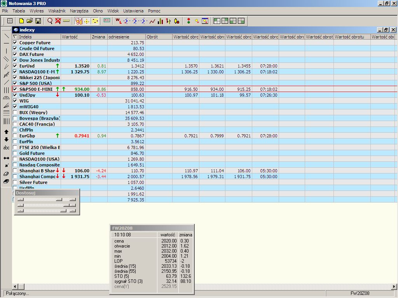Adjust the top slider in Dostosuj panel
This screenshot has height=298, width=398.
[x=59, y=199]
